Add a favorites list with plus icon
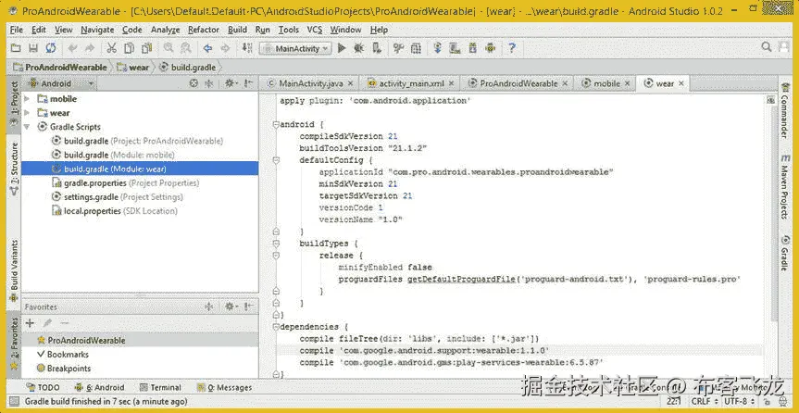799x413 pixels. [30, 323]
